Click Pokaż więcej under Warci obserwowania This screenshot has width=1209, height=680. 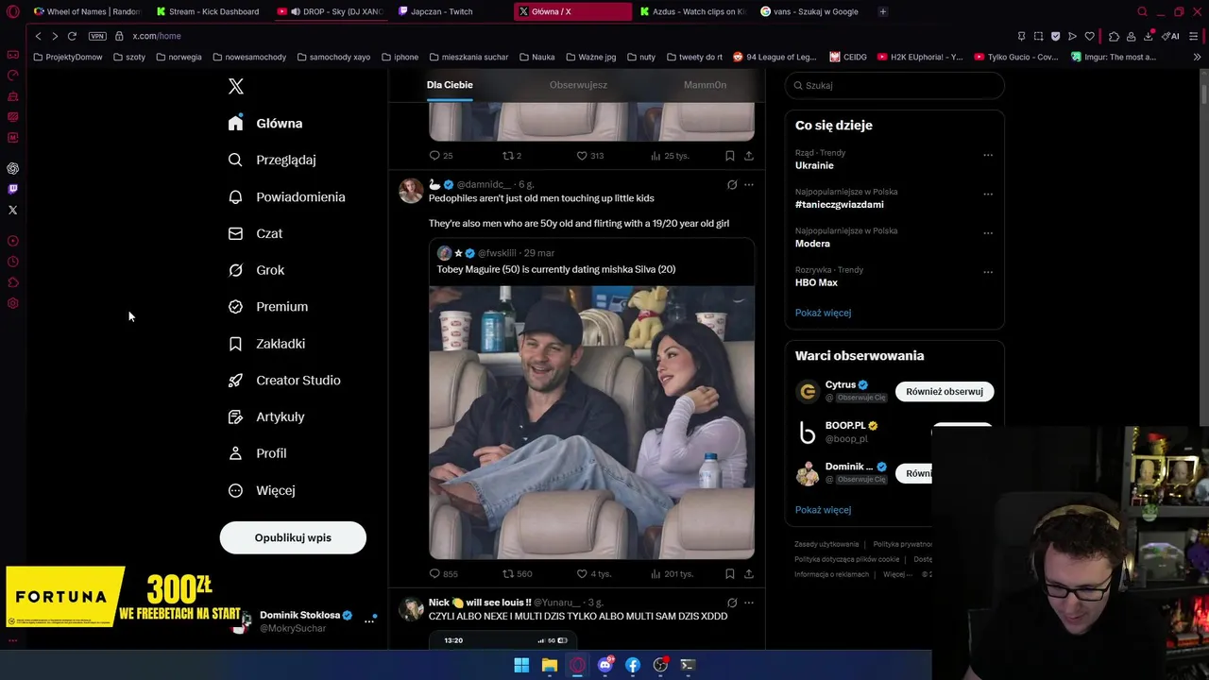click(823, 510)
